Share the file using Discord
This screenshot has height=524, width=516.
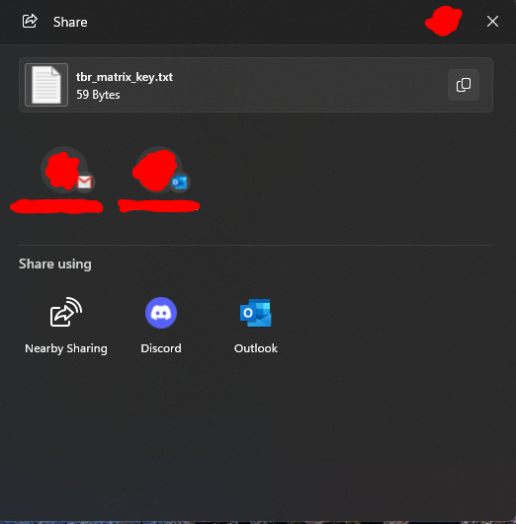pyautogui.click(x=161, y=326)
